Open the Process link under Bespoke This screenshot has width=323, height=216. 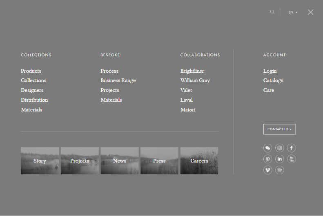[x=109, y=71]
